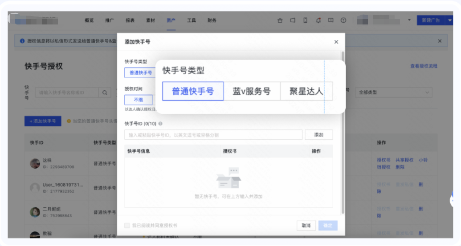Click 确定 in the dialog footer

click(328, 226)
